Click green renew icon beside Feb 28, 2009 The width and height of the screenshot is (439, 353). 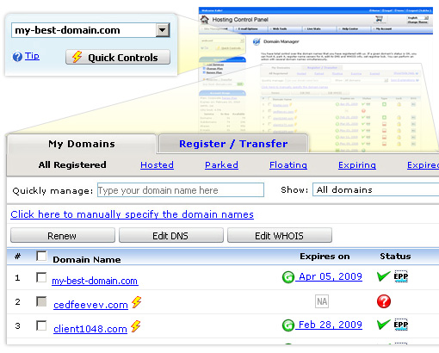coord(288,325)
